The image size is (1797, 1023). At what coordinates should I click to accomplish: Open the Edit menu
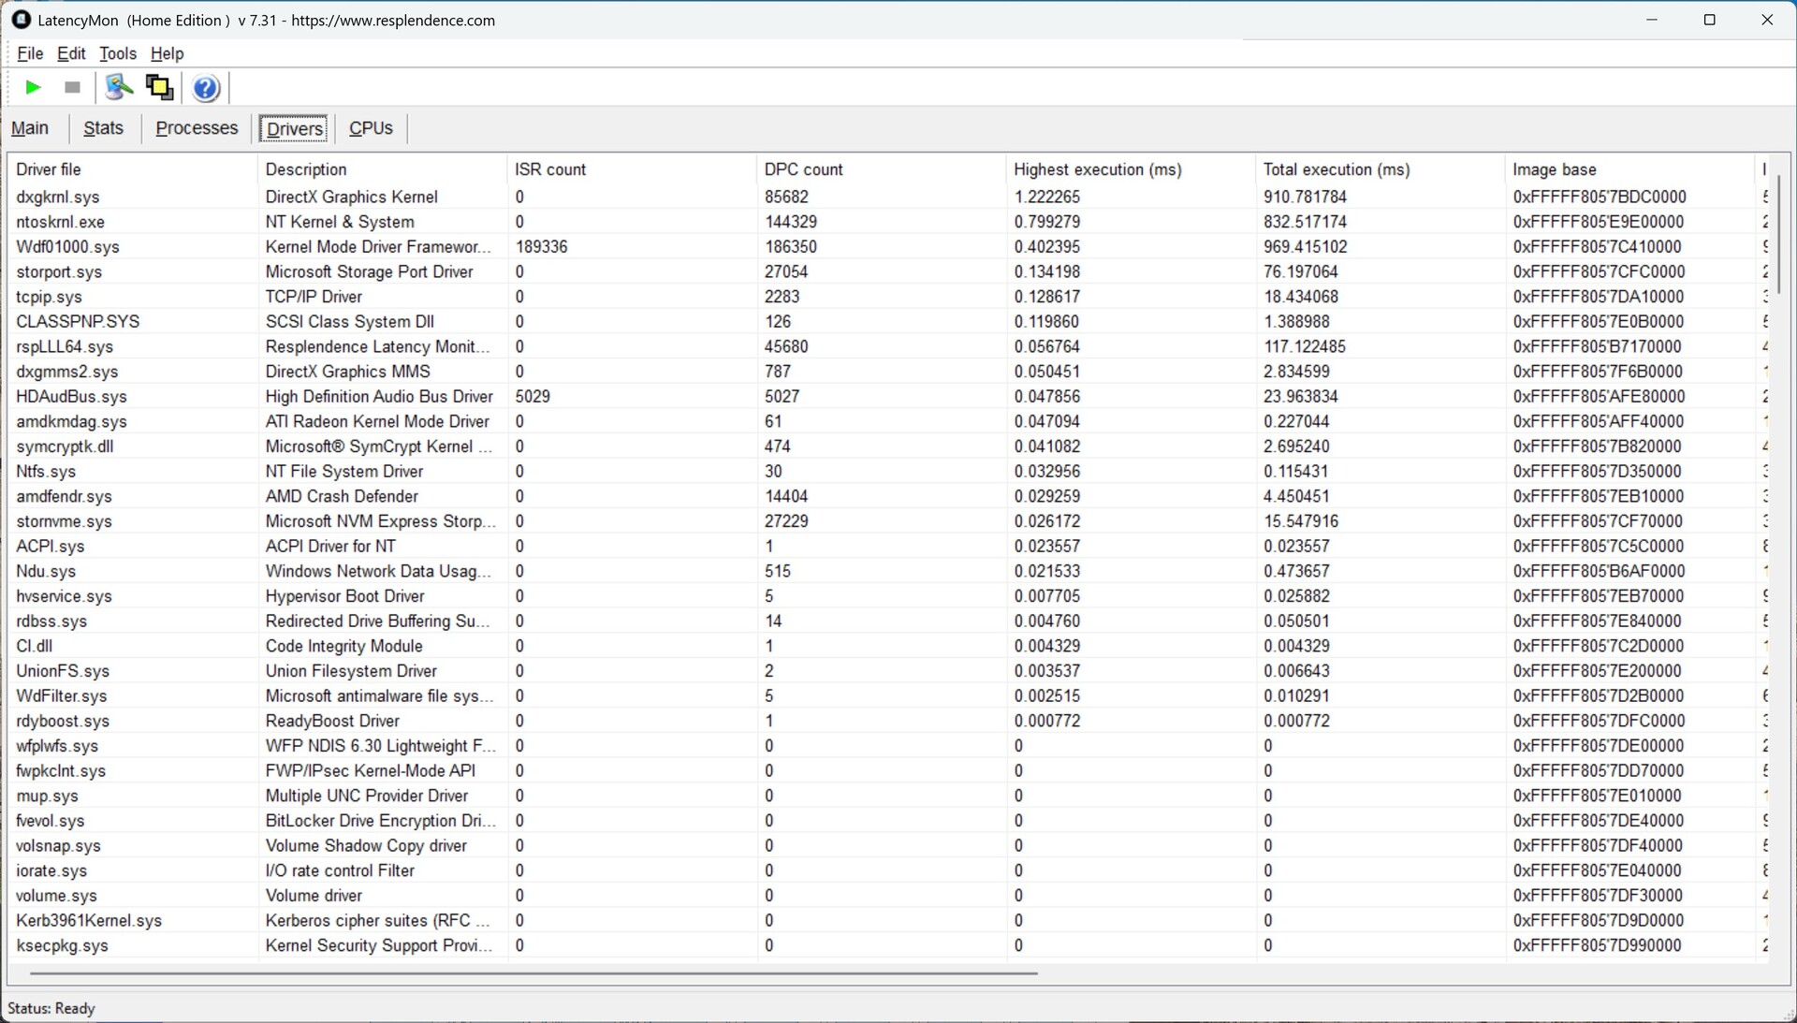tap(71, 53)
